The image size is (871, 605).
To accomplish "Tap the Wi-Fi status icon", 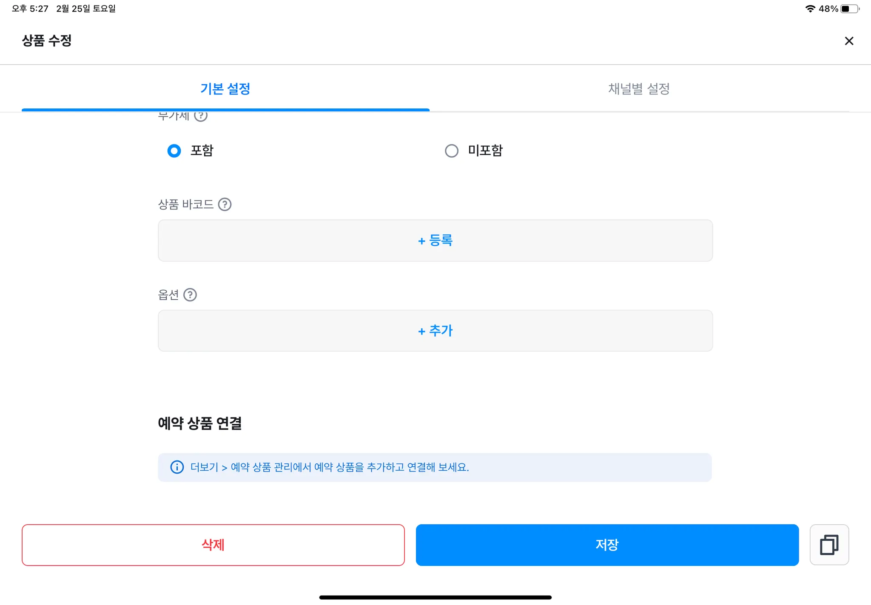I will pos(810,9).
